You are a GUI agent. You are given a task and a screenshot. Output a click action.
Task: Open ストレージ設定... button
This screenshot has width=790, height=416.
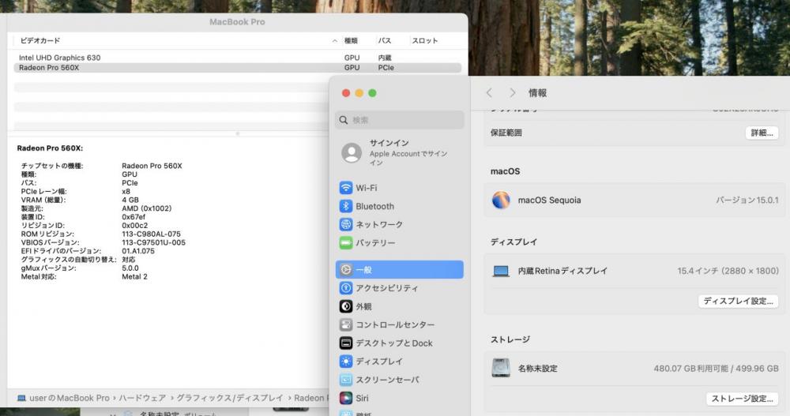pyautogui.click(x=742, y=399)
